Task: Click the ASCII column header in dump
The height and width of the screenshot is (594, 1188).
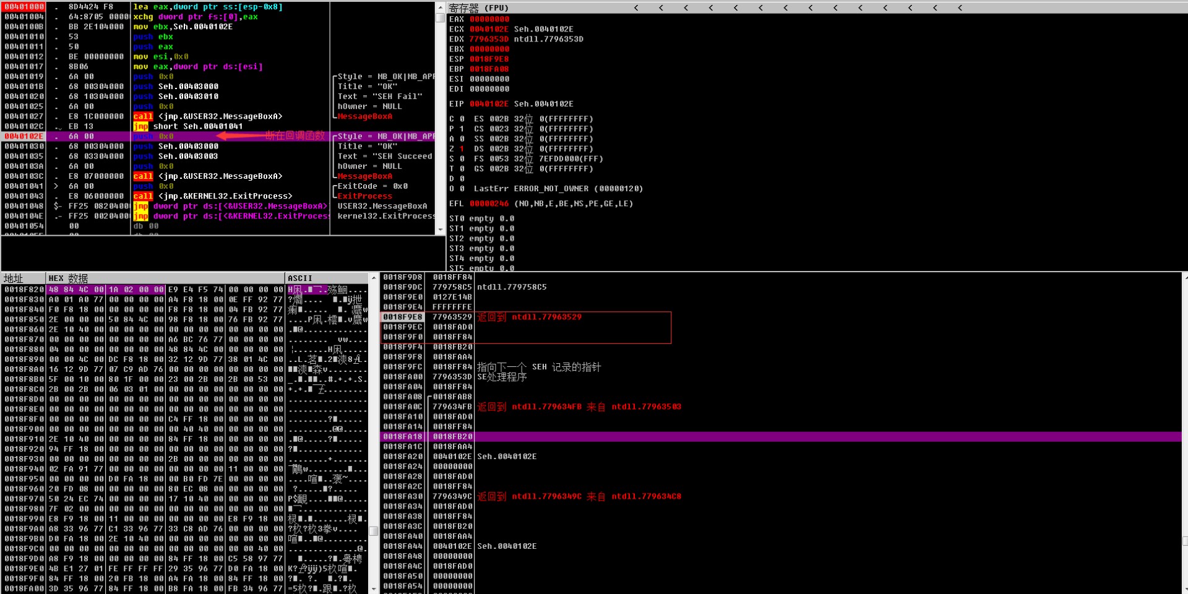Action: 327,278
